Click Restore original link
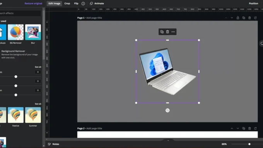This screenshot has height=148, width=263. click(x=33, y=3)
